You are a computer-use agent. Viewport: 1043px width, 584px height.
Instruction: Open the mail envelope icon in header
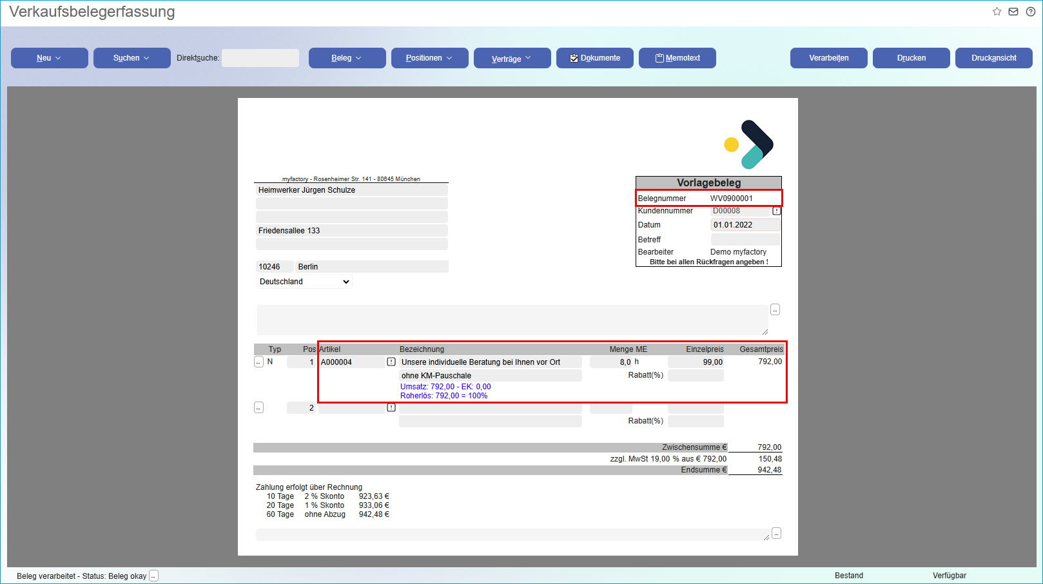click(x=1013, y=12)
